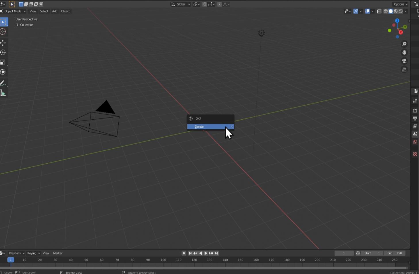Open the Keying dropdown in timeline
The width and height of the screenshot is (419, 274).
(34, 253)
